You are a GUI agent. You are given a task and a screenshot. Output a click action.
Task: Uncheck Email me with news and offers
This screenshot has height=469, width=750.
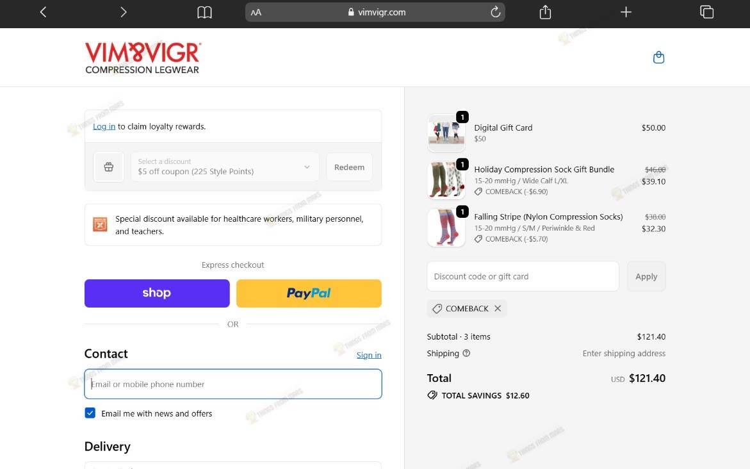pos(90,413)
